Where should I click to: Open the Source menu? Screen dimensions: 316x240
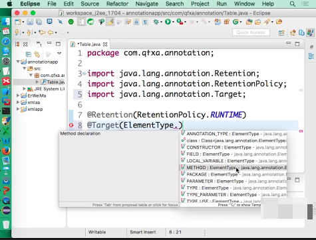pyautogui.click(x=90, y=4)
